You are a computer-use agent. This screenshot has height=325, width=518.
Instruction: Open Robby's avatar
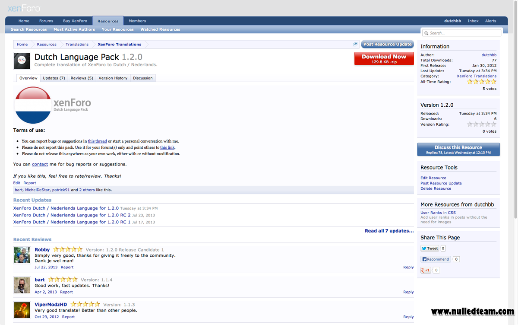(22, 255)
